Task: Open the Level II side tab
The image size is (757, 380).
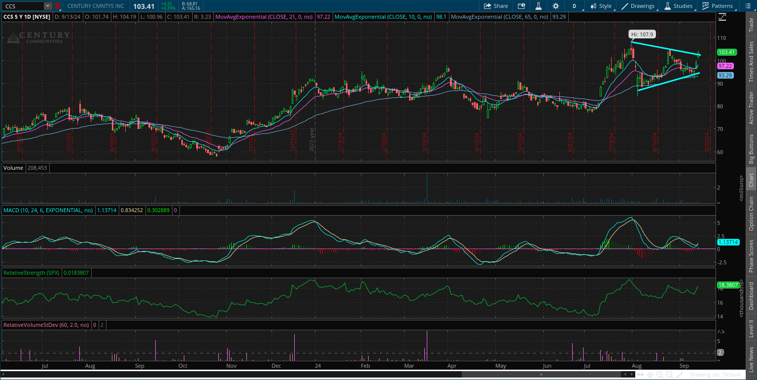Action: click(x=752, y=328)
